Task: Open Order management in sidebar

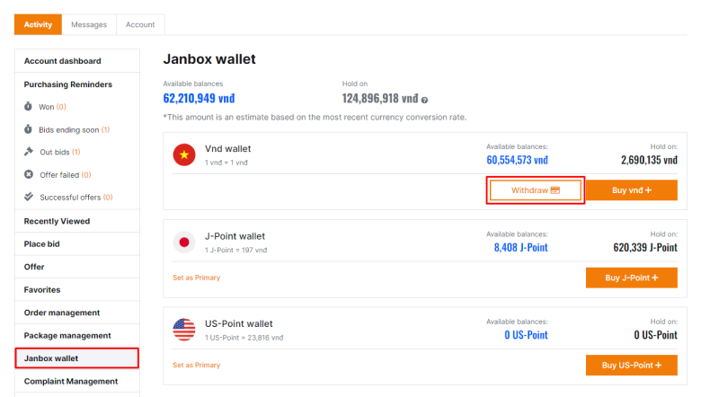Action: pos(62,313)
